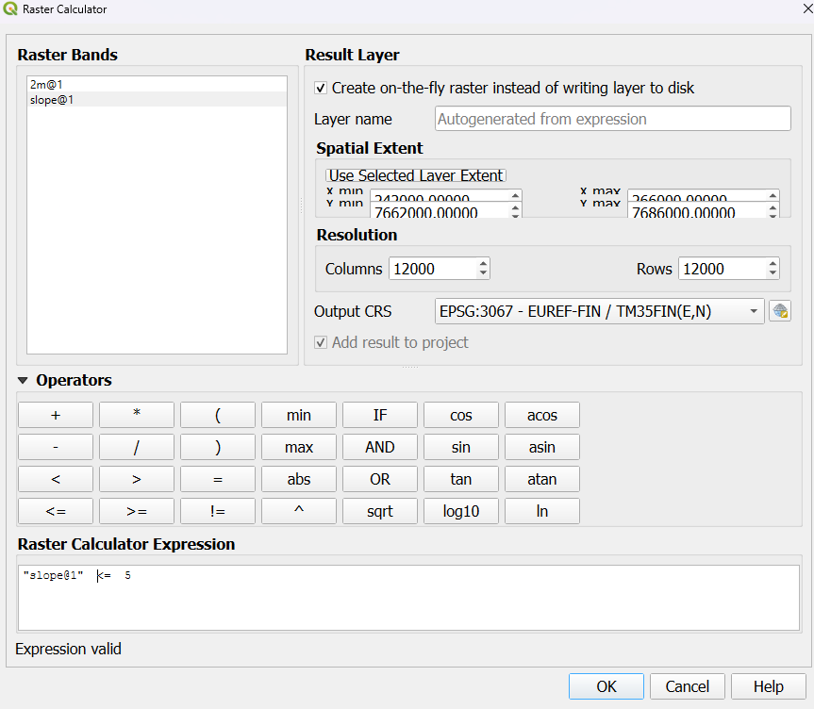Insert the asin function

(542, 447)
